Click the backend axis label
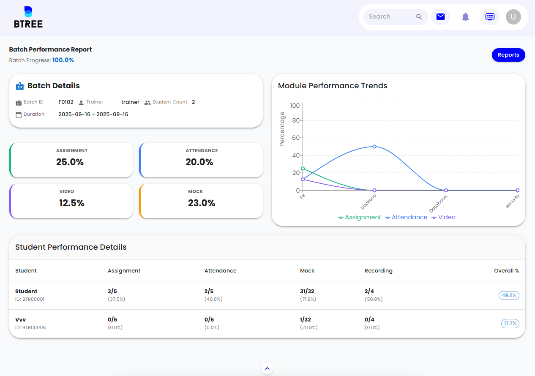Viewport: 535px width, 376px height. pyautogui.click(x=368, y=202)
